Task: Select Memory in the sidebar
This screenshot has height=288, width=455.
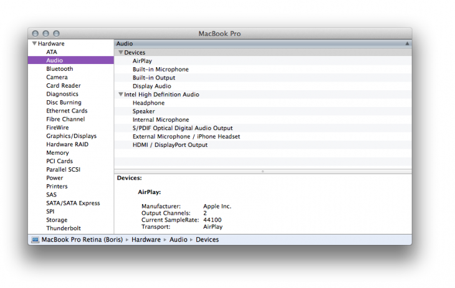Action: click(57, 152)
